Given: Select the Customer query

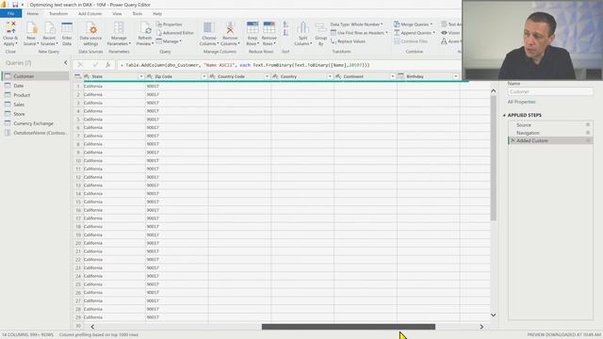Looking at the screenshot, I should [35, 76].
